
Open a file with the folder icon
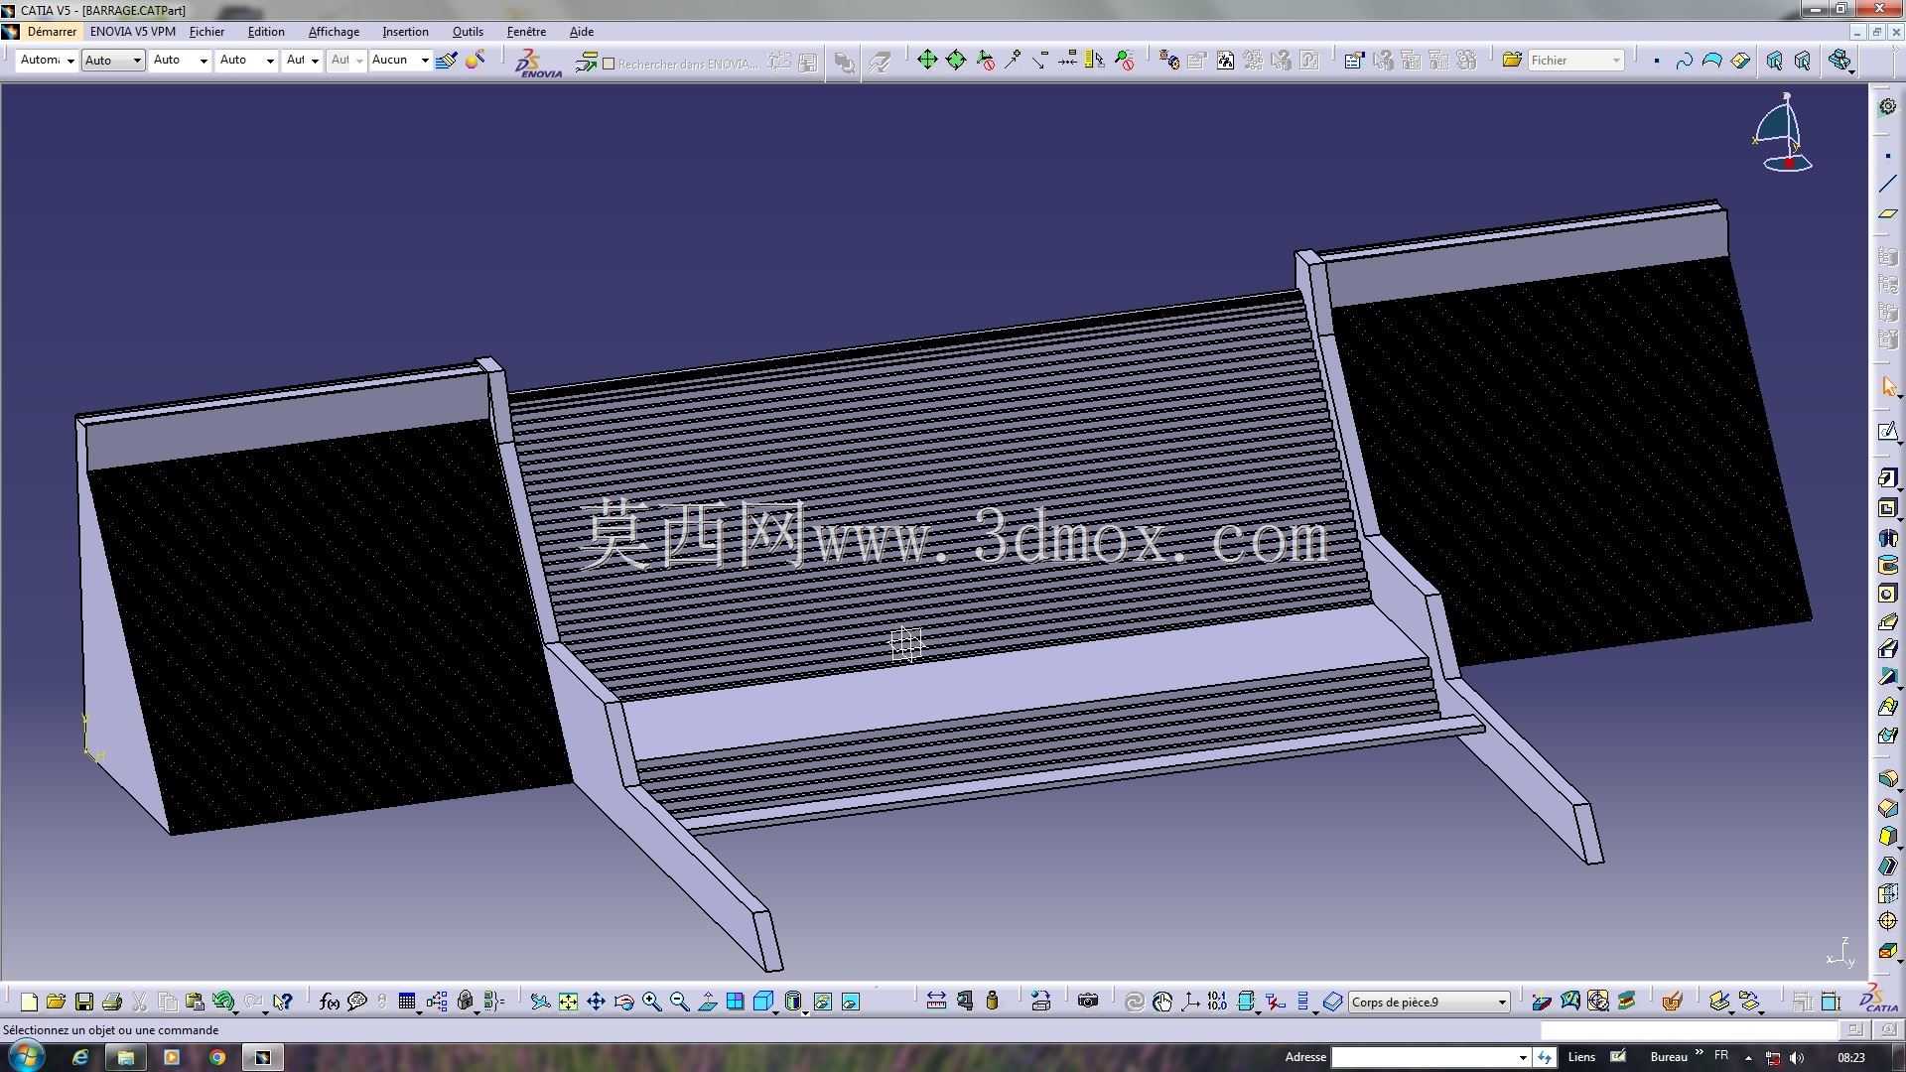click(56, 1002)
